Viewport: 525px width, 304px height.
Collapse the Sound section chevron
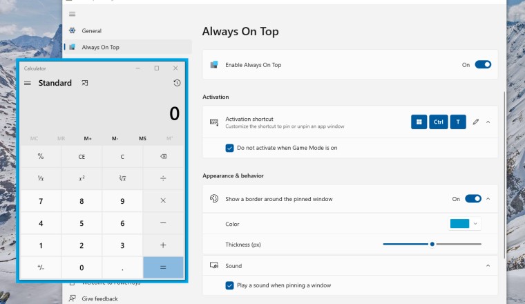point(488,266)
